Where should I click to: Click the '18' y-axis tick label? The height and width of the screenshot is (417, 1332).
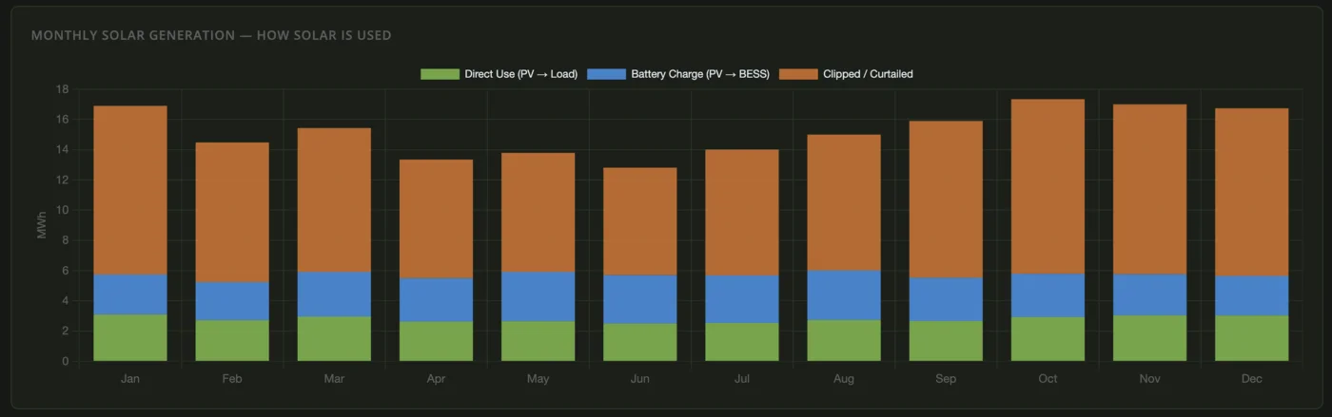coord(63,89)
